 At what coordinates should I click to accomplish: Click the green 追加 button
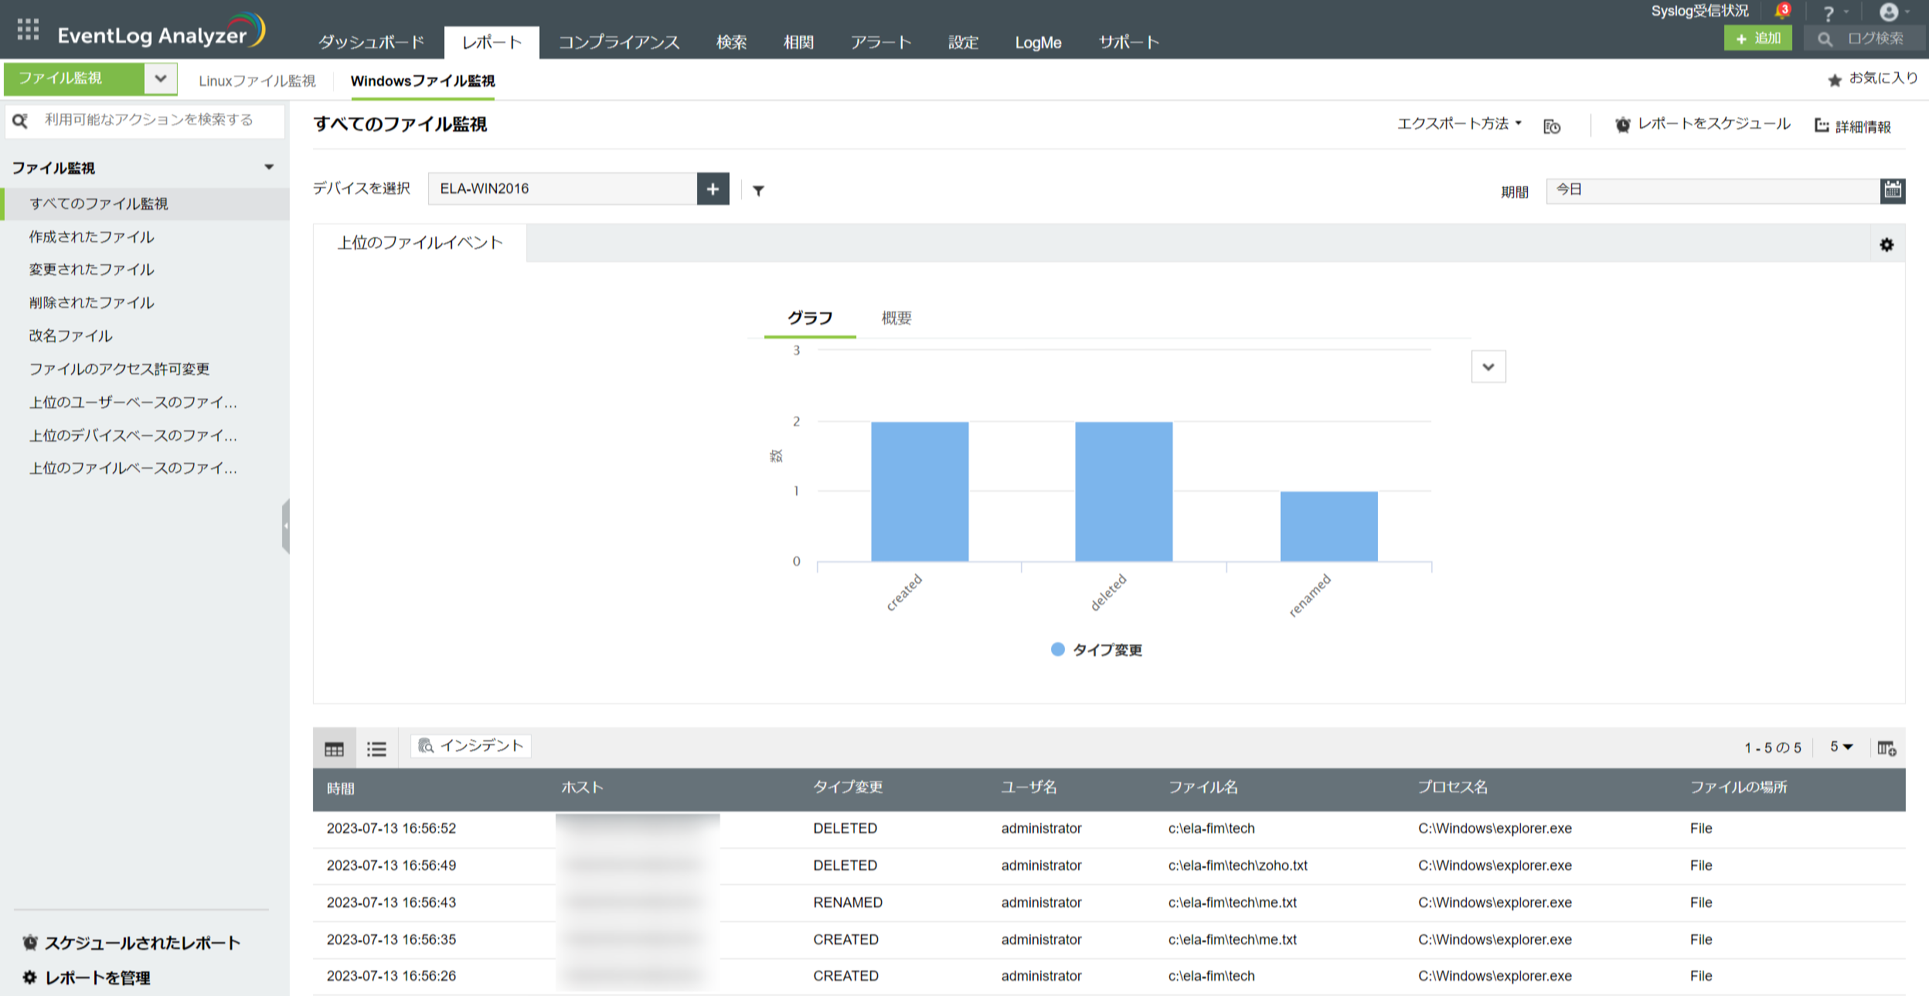[x=1757, y=39]
